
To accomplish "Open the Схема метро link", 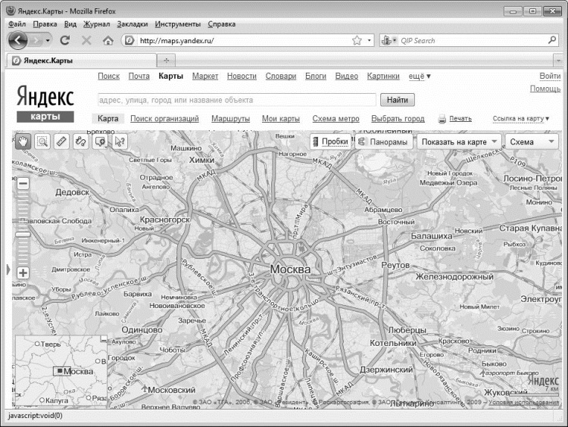I will tap(335, 119).
